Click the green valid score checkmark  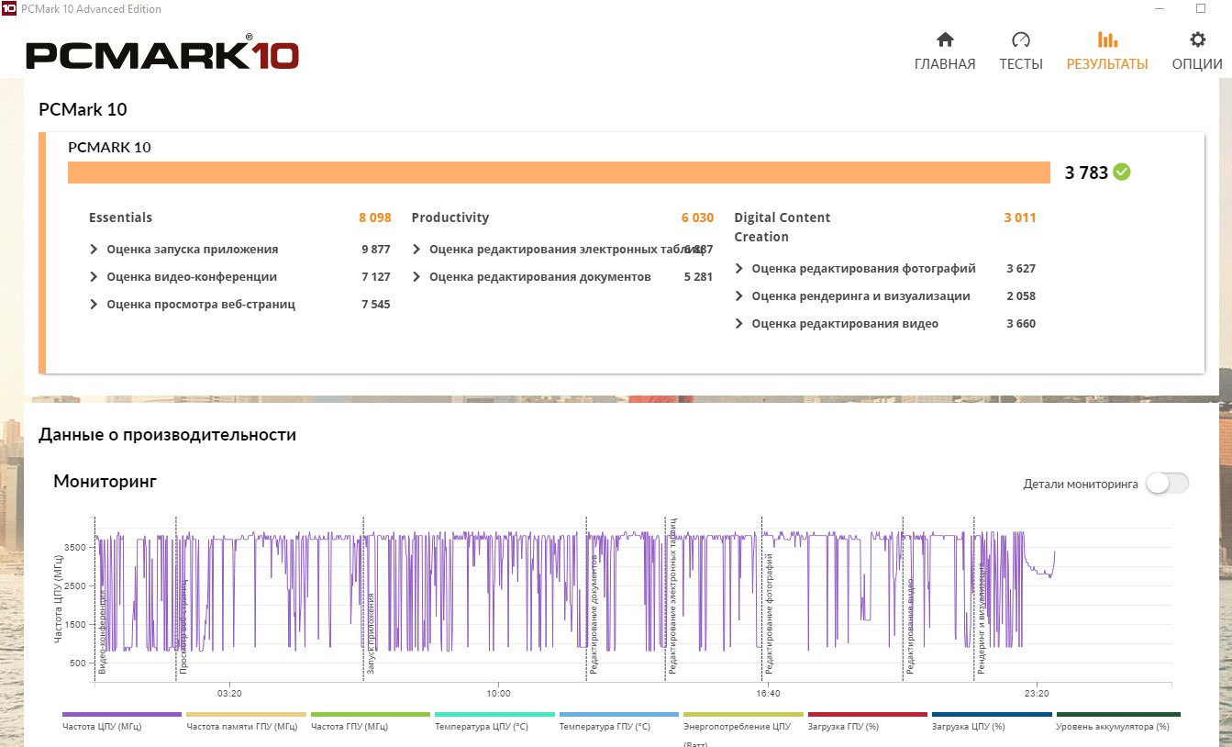1122,173
